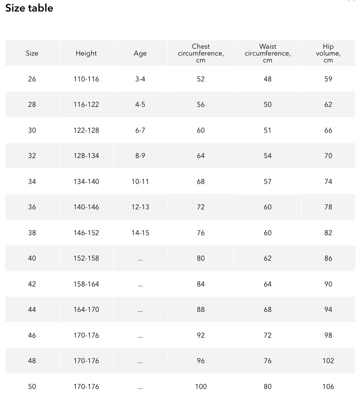The image size is (361, 404).
Task: Select the Hip volume column header
Action: tap(328, 53)
